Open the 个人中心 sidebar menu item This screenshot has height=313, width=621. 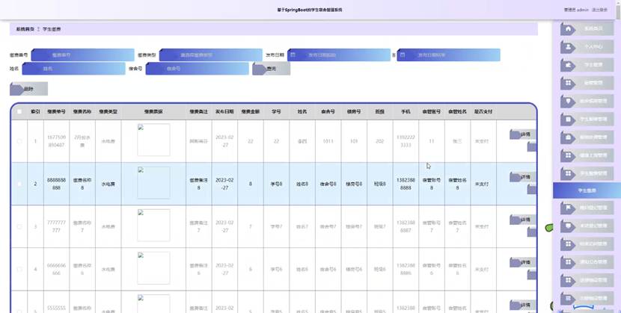[x=587, y=46]
